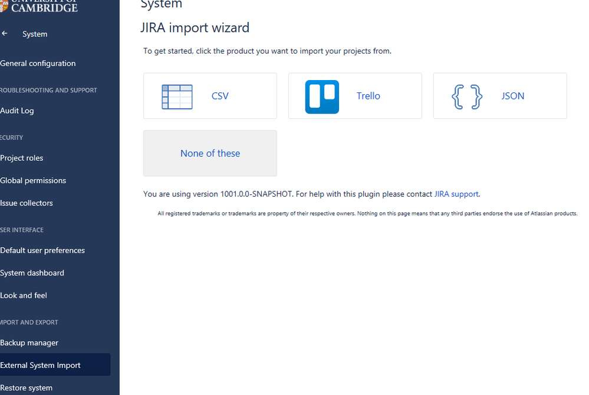Click the None of these button
The height and width of the screenshot is (395, 589).
(210, 153)
